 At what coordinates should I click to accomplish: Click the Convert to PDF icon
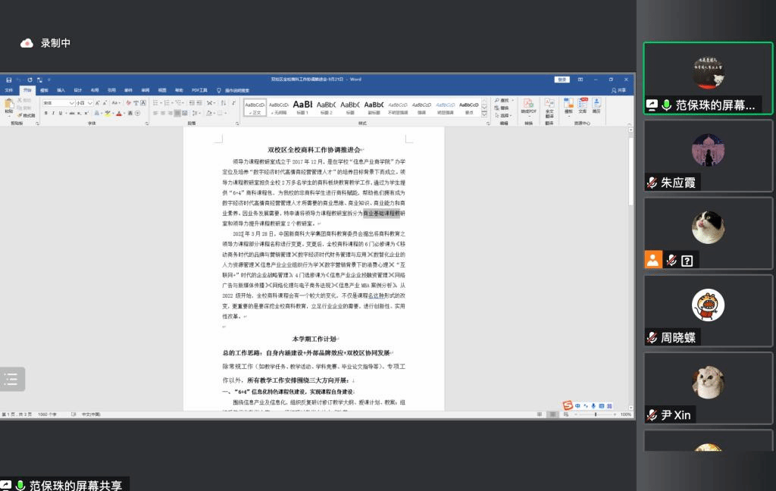(x=528, y=106)
